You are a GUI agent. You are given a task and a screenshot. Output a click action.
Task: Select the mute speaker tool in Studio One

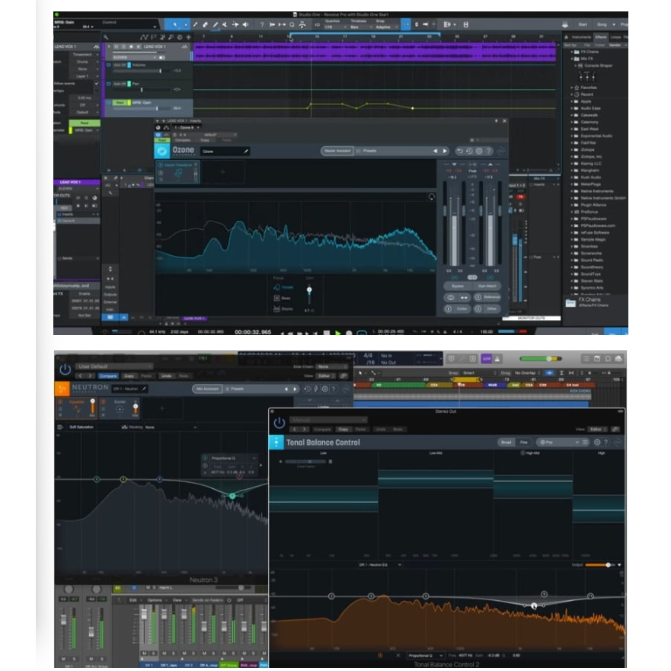point(246,25)
